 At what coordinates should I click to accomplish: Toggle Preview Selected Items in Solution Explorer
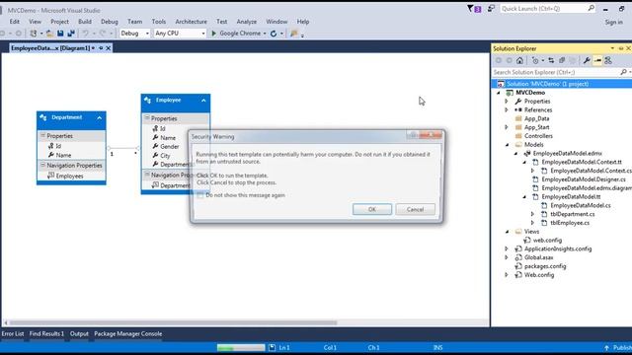597,60
